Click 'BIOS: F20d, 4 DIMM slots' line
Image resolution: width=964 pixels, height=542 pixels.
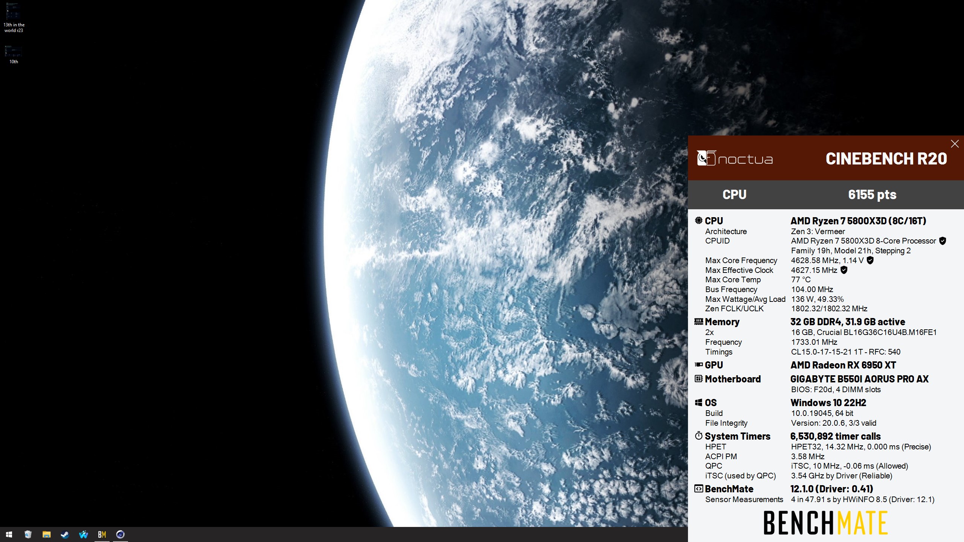836,390
